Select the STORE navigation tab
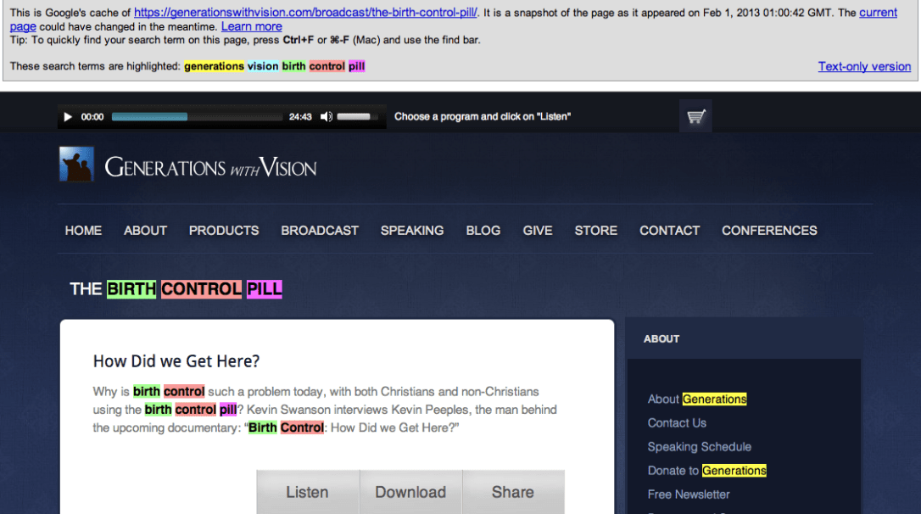Screen dimensions: 921x514 coord(595,230)
